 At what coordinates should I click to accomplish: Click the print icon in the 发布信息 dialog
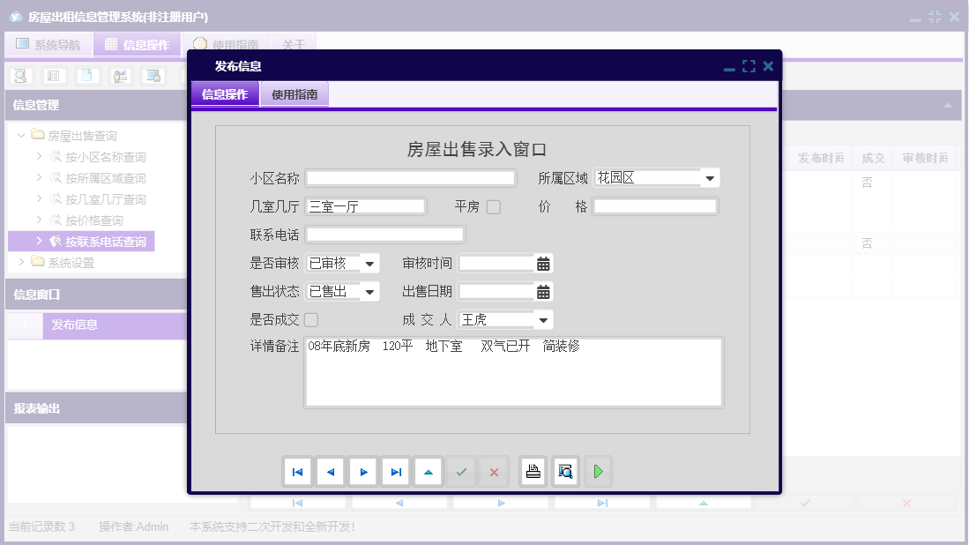pyautogui.click(x=533, y=471)
